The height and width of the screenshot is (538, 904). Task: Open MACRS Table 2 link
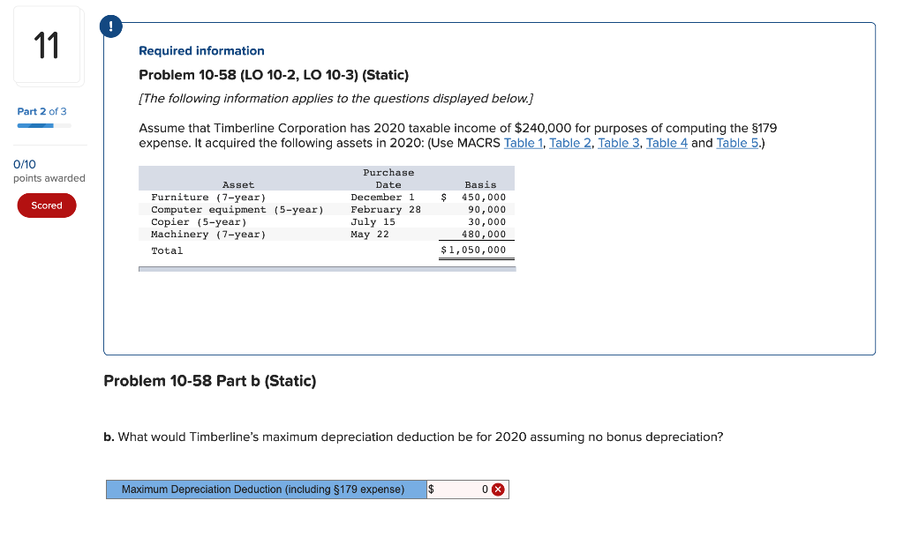tap(569, 143)
